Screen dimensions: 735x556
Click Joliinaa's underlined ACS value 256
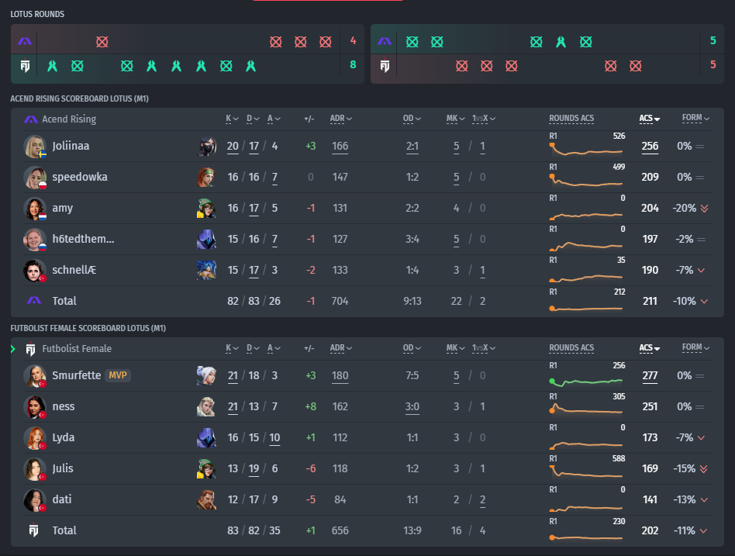pos(650,147)
